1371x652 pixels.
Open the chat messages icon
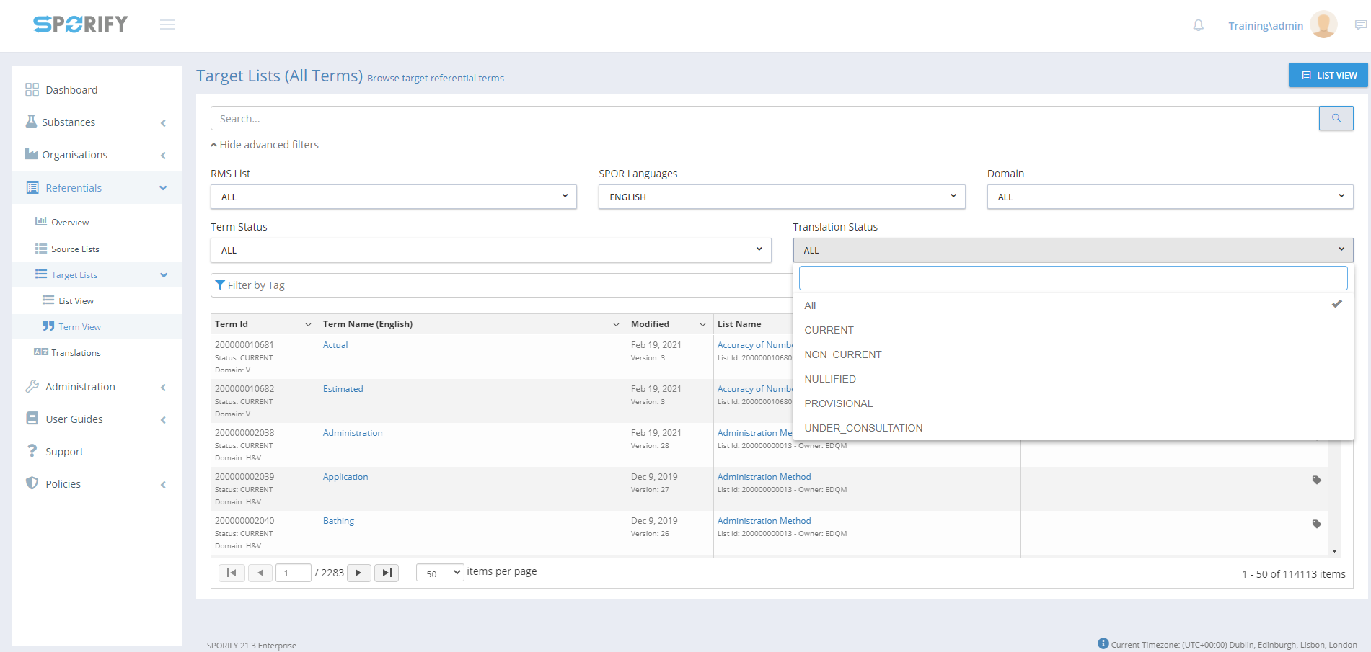[x=1360, y=25]
